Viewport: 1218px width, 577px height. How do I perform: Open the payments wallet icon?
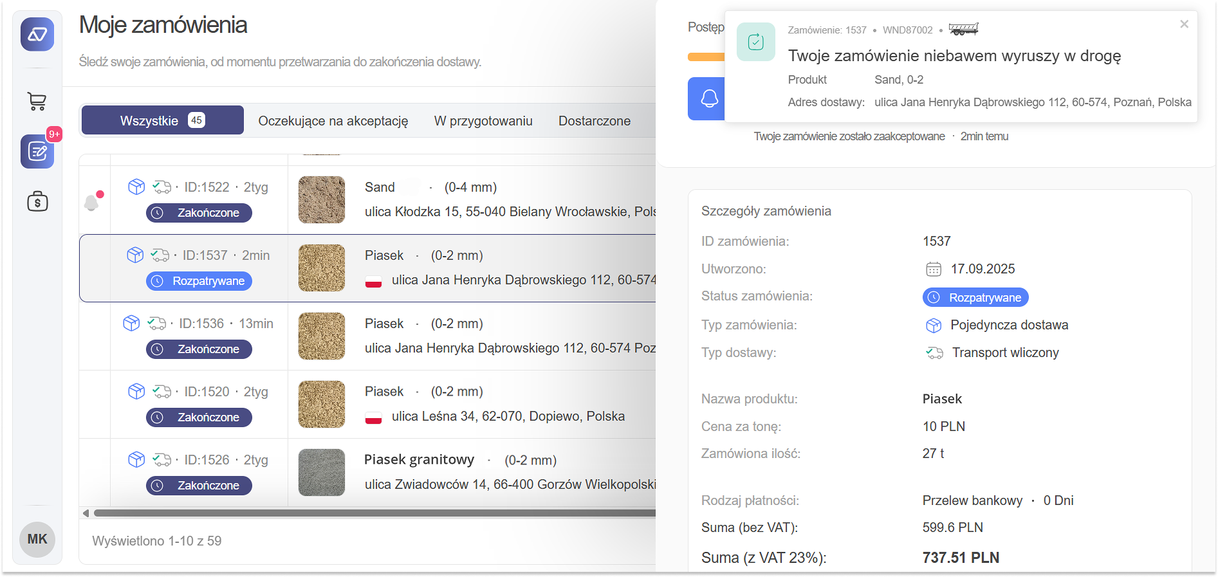pos(37,201)
